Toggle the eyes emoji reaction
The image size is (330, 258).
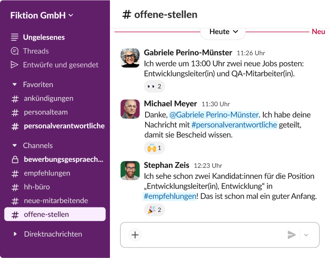pos(154,86)
